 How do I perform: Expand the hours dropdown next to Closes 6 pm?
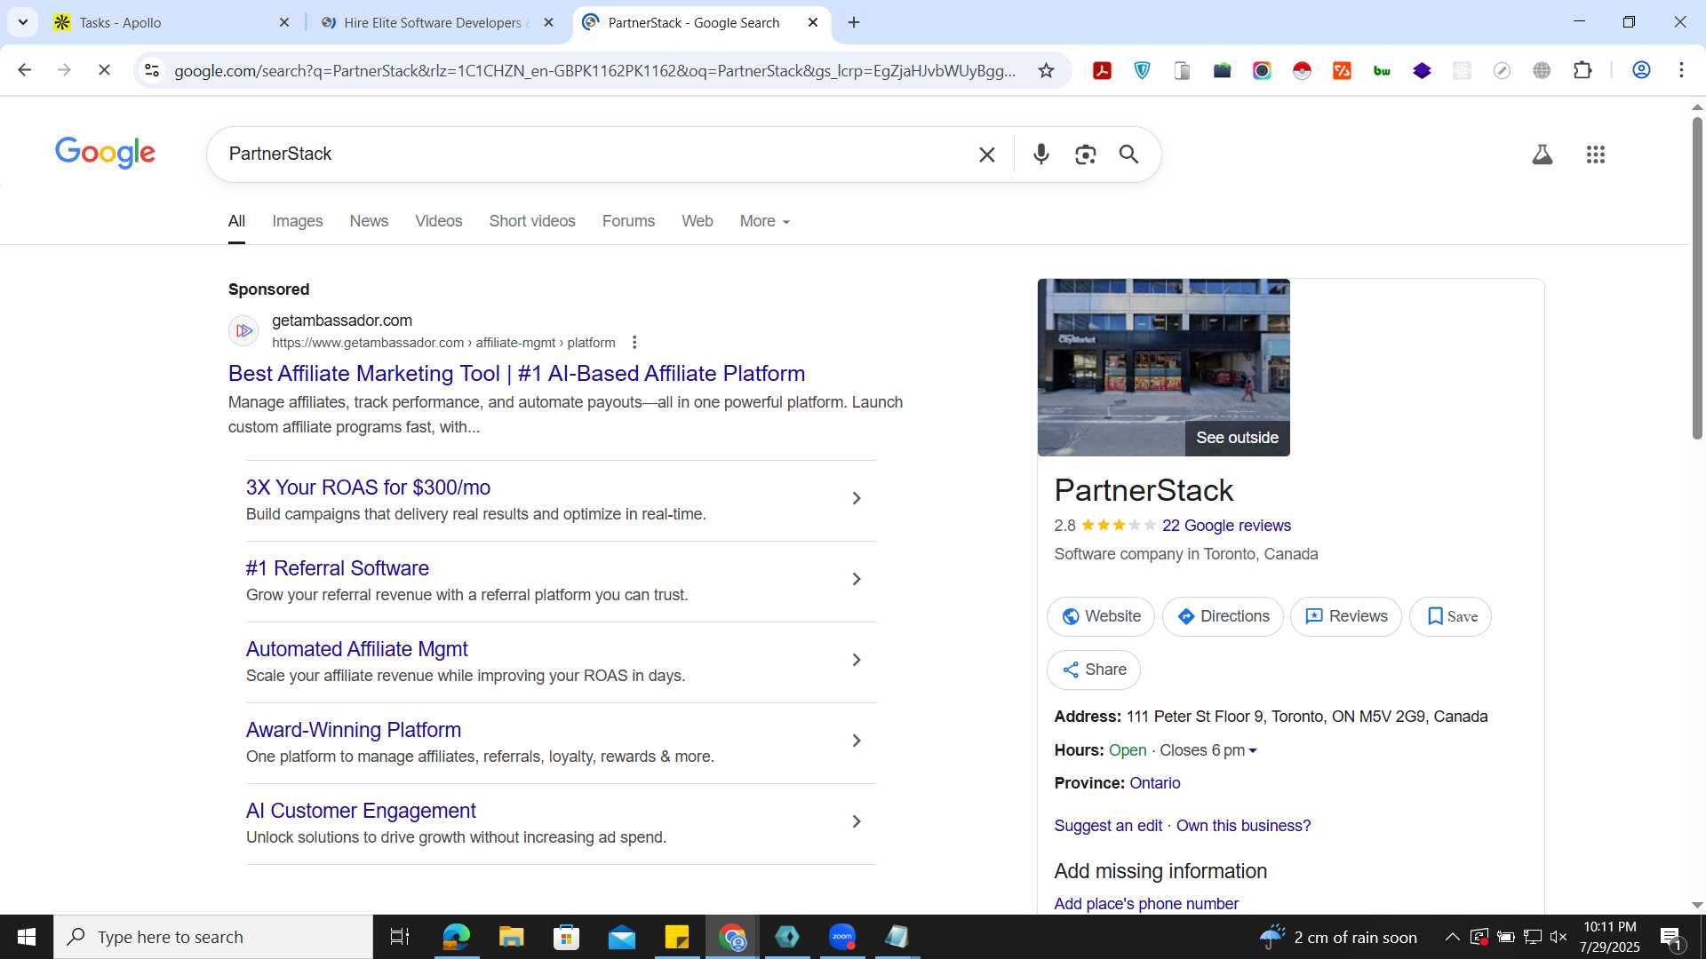click(x=1253, y=751)
